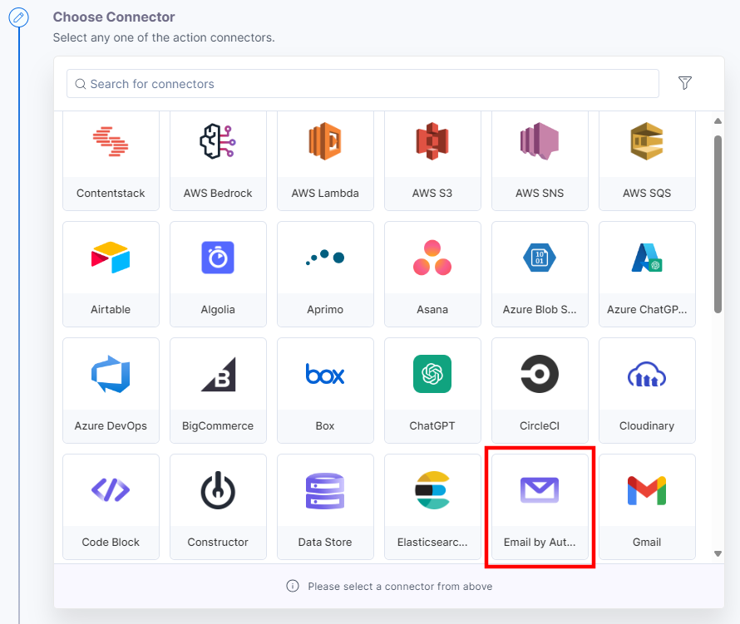This screenshot has width=740, height=624.
Task: Select the CircleCI connector
Action: (540, 391)
